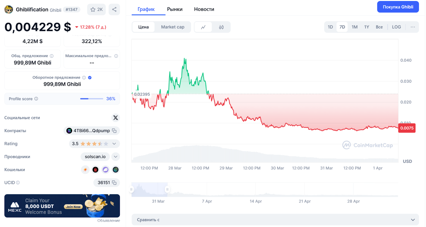Click the Покупка Ghibli button
The height and width of the screenshot is (227, 426).
pyautogui.click(x=398, y=7)
